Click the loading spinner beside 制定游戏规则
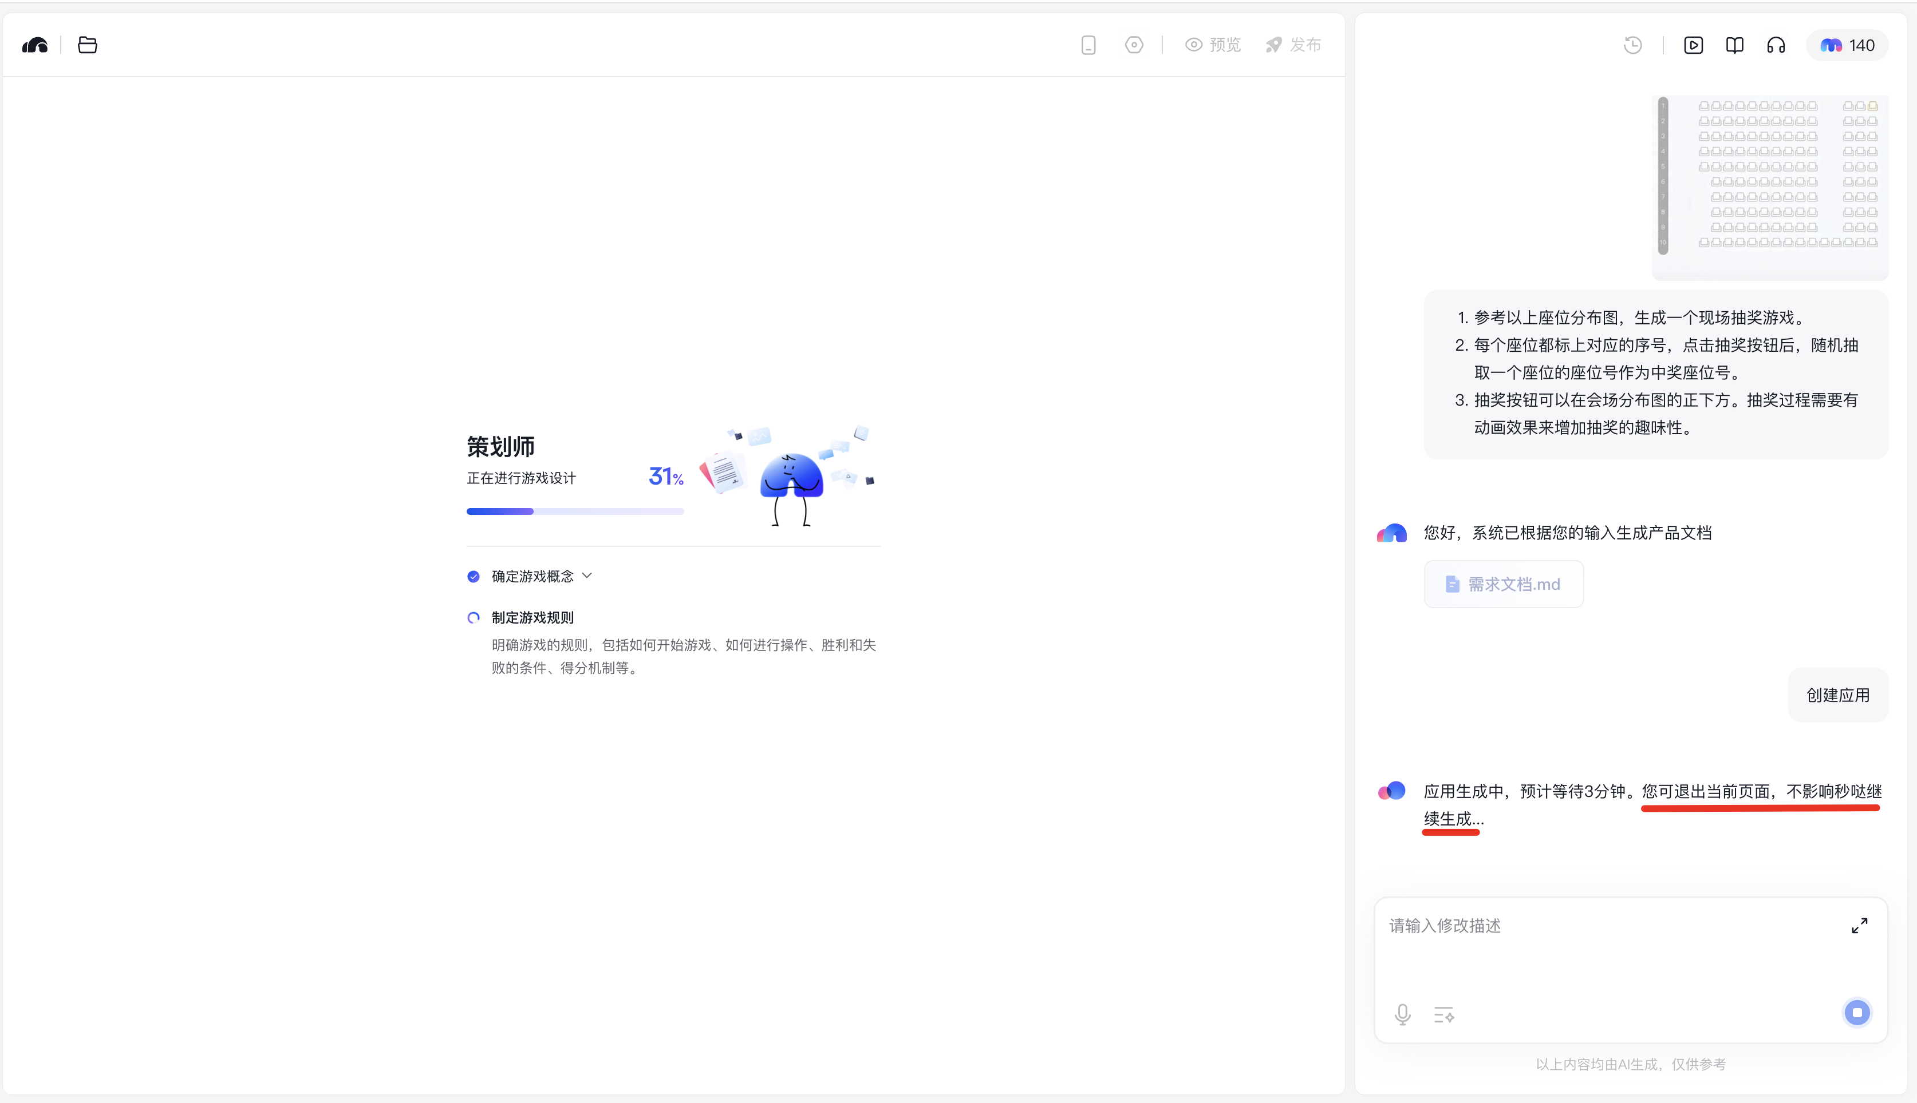 point(474,617)
